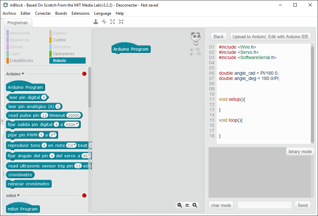Click the stamp duplicate icon in toolbar

pyautogui.click(x=95, y=22)
